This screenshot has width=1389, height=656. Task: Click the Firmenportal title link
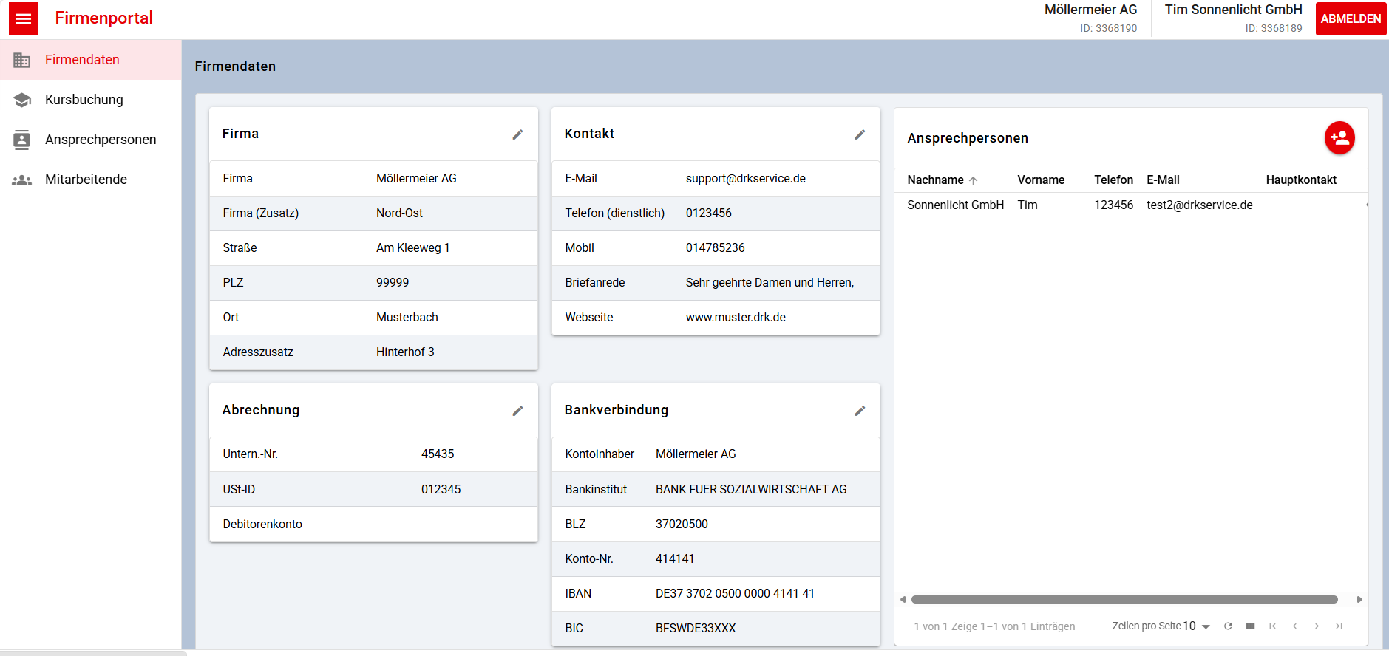[x=103, y=18]
